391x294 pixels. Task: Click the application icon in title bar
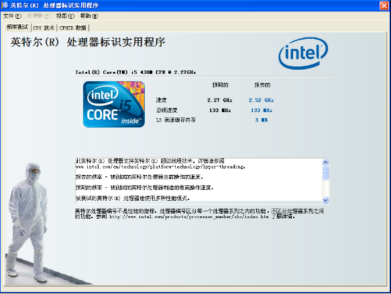point(5,5)
